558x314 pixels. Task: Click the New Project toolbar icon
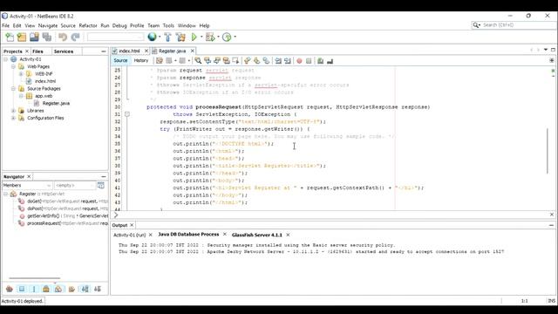pos(22,37)
